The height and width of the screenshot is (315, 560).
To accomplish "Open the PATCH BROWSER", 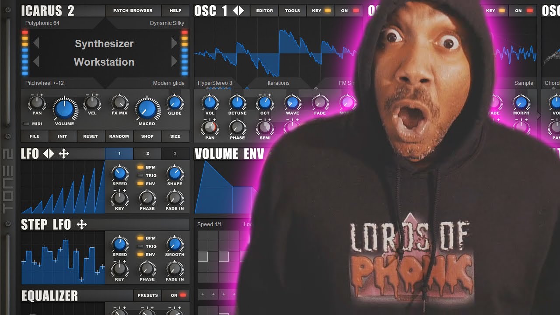I will (133, 10).
